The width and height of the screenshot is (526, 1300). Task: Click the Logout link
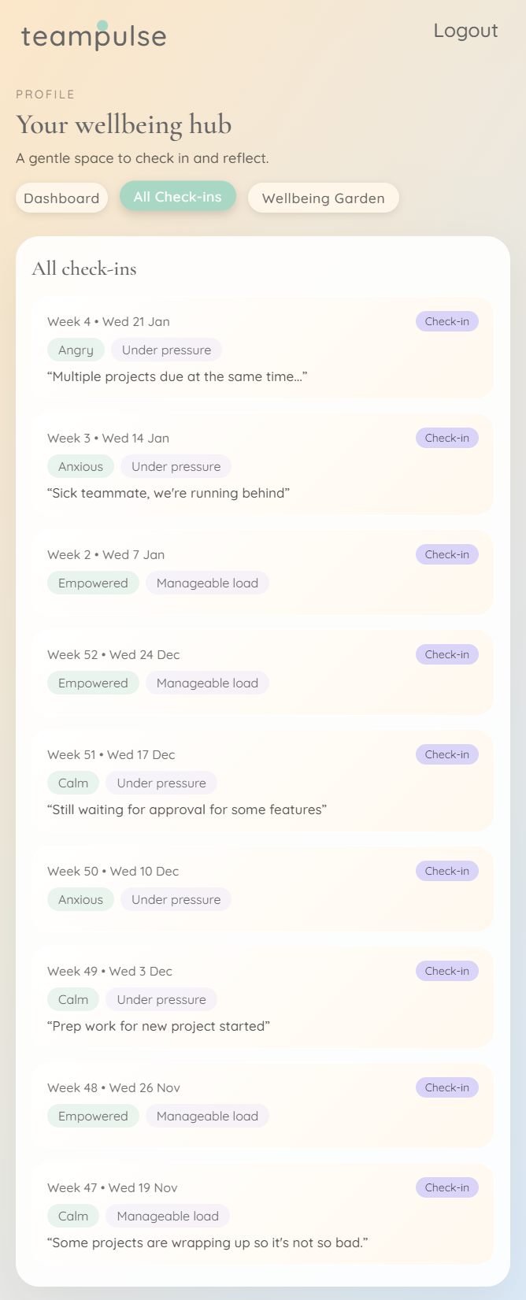click(465, 31)
